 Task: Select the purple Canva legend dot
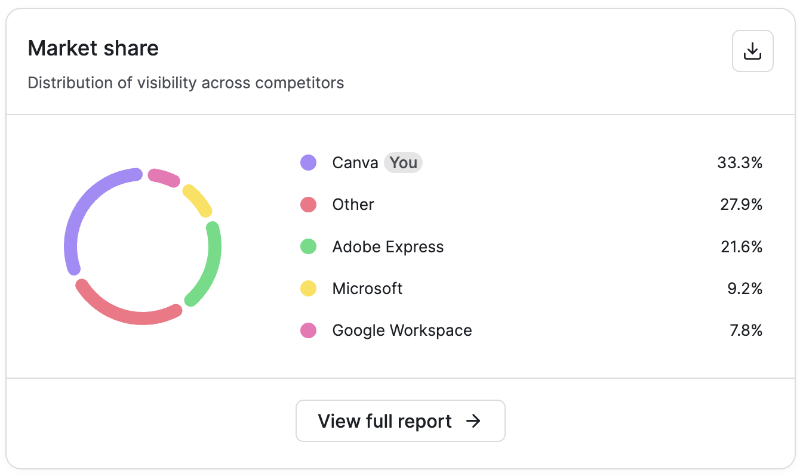coord(308,163)
